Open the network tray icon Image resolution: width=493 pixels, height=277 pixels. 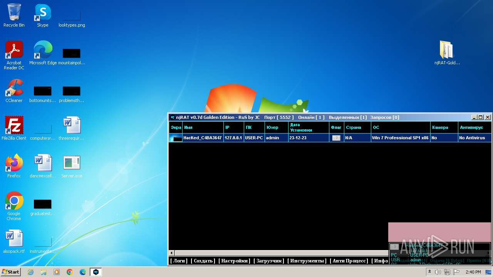447,272
